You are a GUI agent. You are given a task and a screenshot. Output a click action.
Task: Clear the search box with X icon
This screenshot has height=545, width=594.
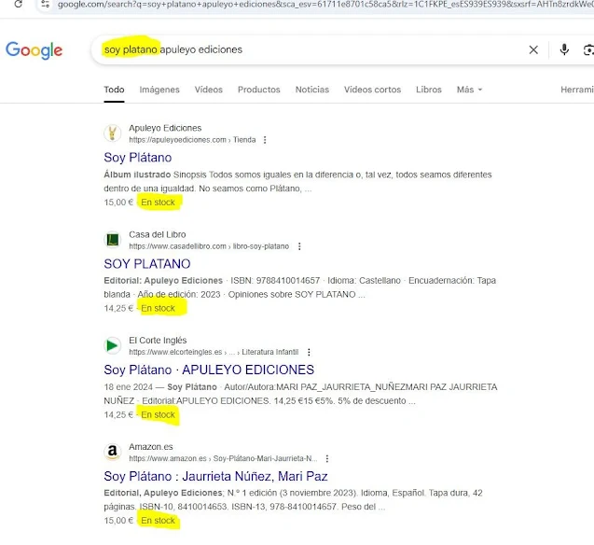[x=533, y=50]
